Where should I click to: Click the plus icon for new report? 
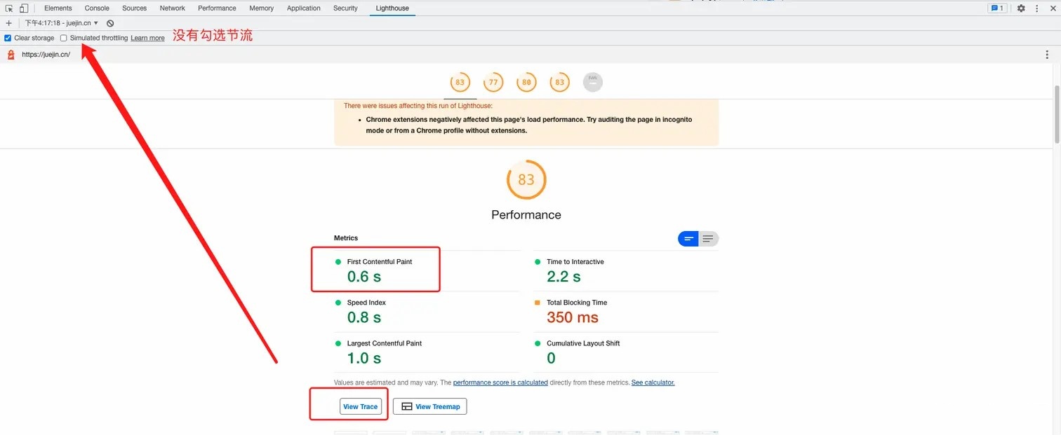[8, 23]
